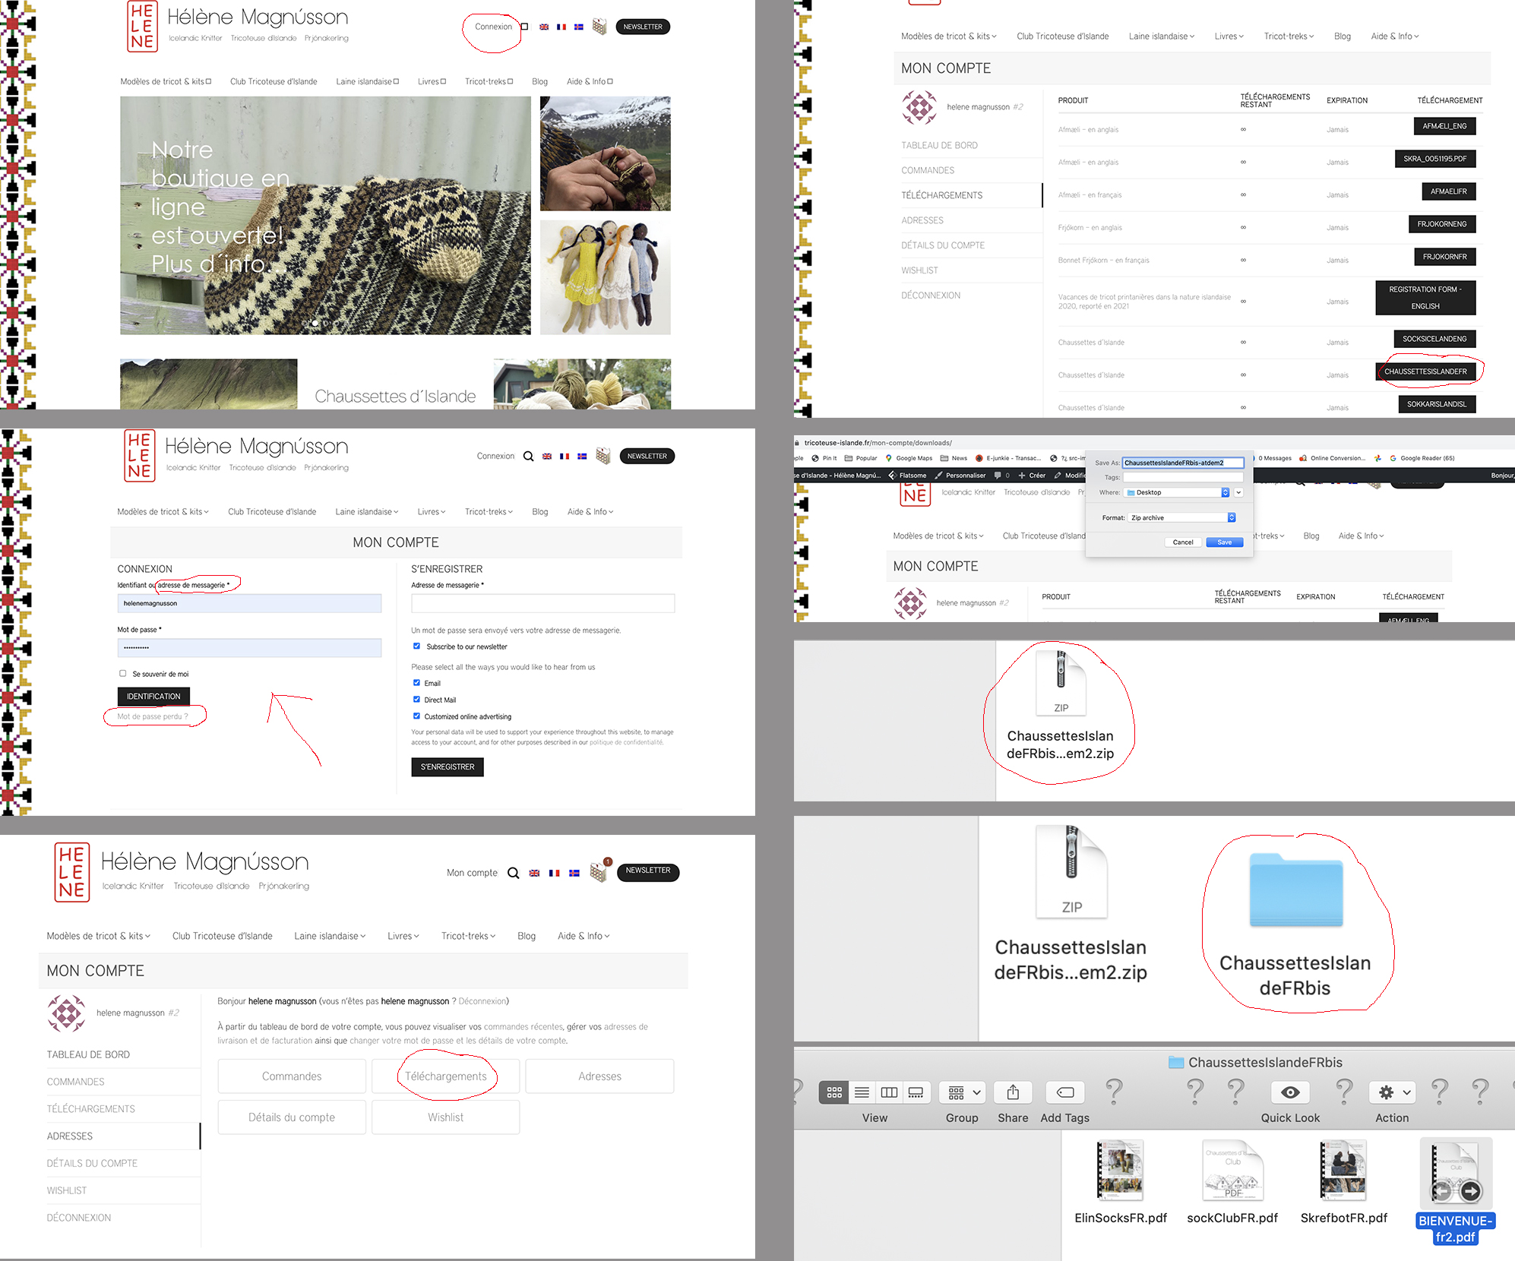Click Cancel in the save dialog

click(1183, 542)
